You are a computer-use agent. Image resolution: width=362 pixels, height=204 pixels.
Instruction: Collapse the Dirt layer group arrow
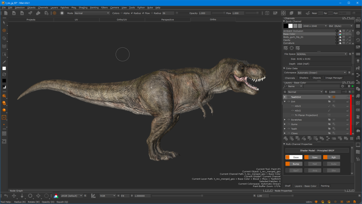coord(285,102)
